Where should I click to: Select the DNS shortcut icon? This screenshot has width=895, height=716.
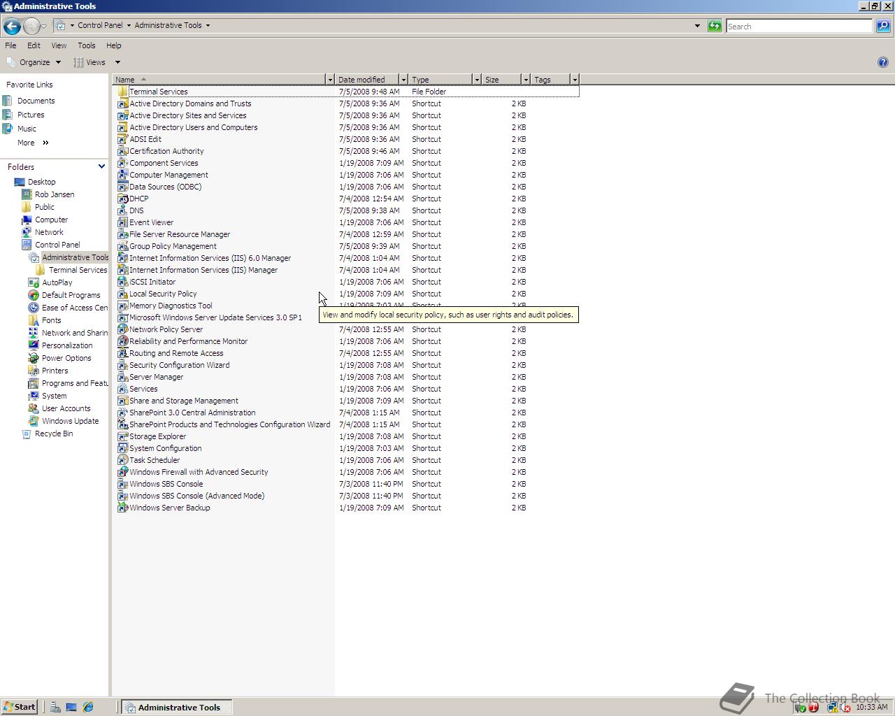122,210
